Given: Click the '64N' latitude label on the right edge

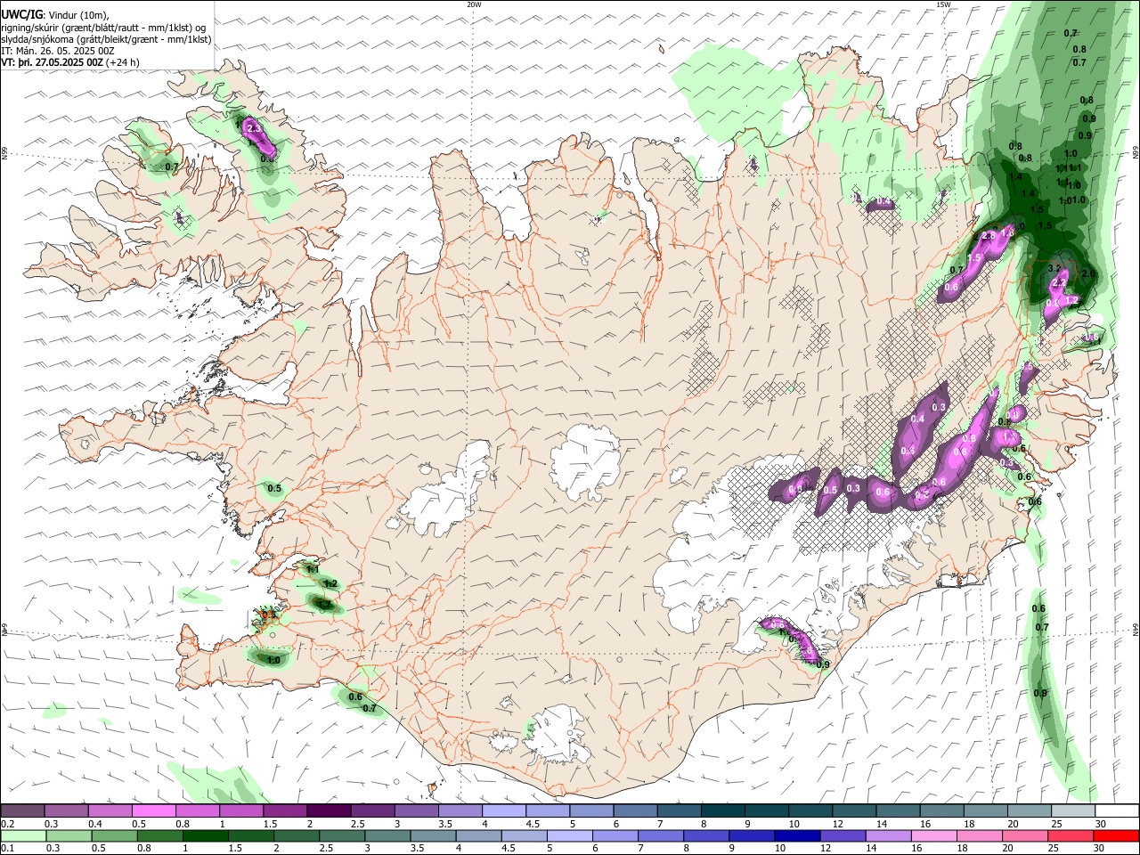Looking at the screenshot, I should pyautogui.click(x=1136, y=629).
